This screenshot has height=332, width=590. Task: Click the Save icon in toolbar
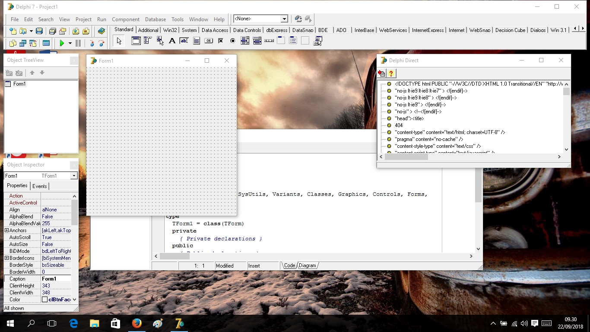pyautogui.click(x=39, y=31)
